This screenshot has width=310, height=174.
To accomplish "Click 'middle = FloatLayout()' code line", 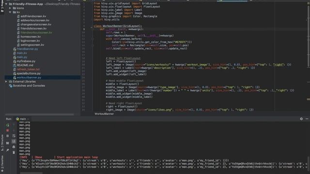I will point(123,84).
